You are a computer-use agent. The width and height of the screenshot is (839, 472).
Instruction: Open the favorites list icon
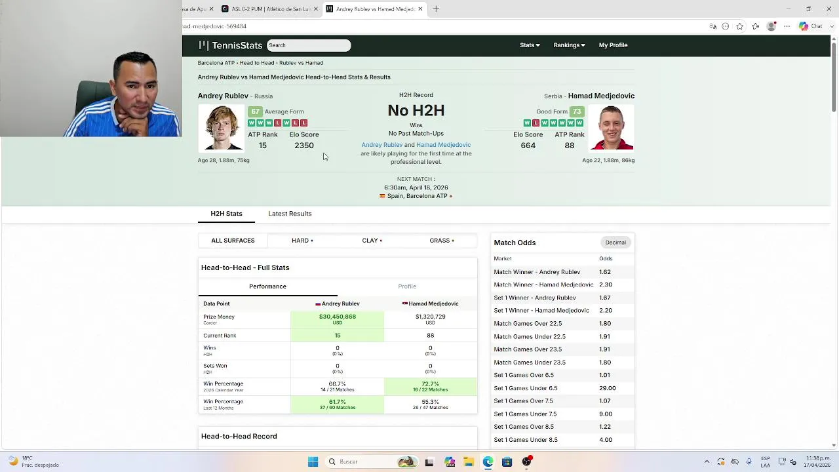click(756, 26)
